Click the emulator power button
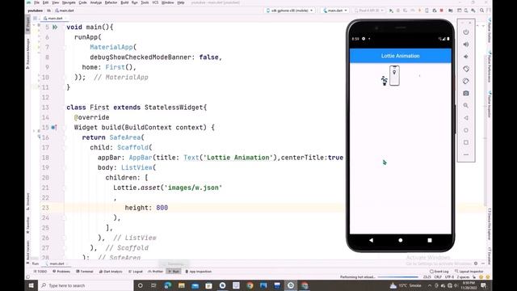The image size is (517, 291). (466, 32)
